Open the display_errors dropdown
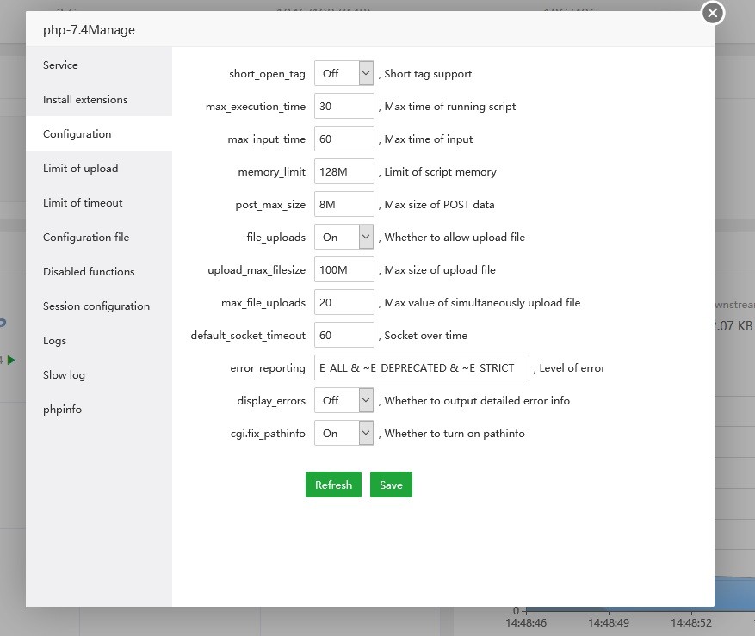Image resolution: width=755 pixels, height=636 pixels. point(343,401)
